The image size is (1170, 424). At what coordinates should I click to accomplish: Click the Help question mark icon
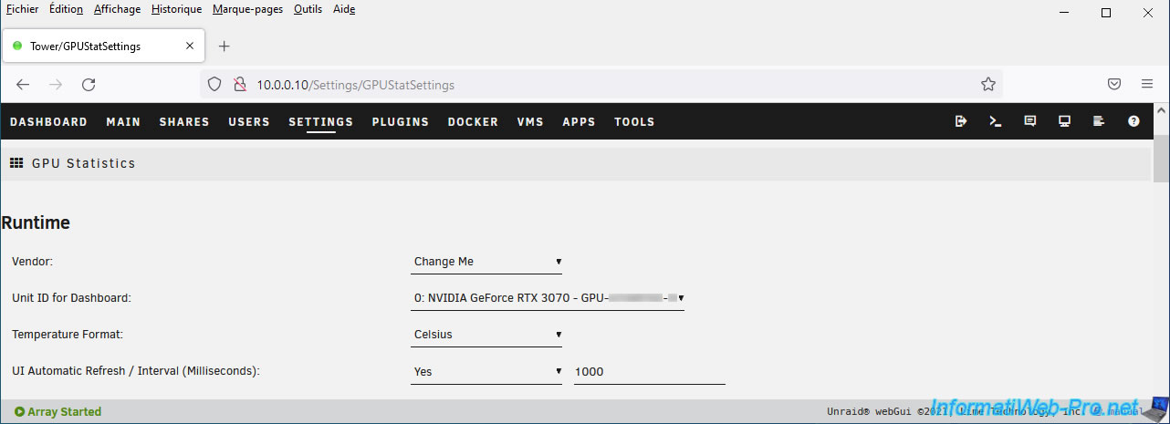(1133, 121)
